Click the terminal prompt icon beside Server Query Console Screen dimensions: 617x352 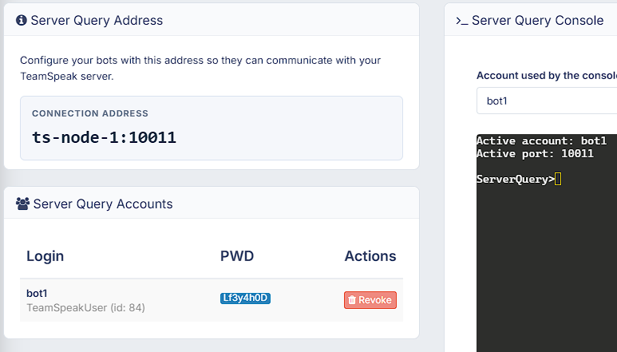[461, 21]
